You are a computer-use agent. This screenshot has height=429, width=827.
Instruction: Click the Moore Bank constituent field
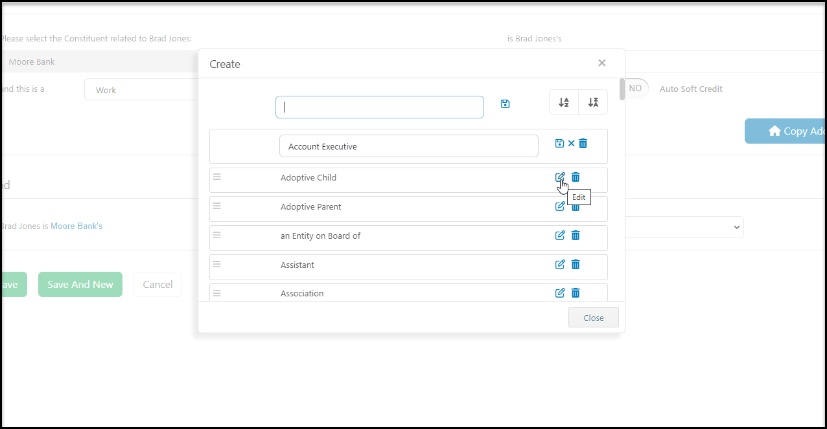pos(99,61)
